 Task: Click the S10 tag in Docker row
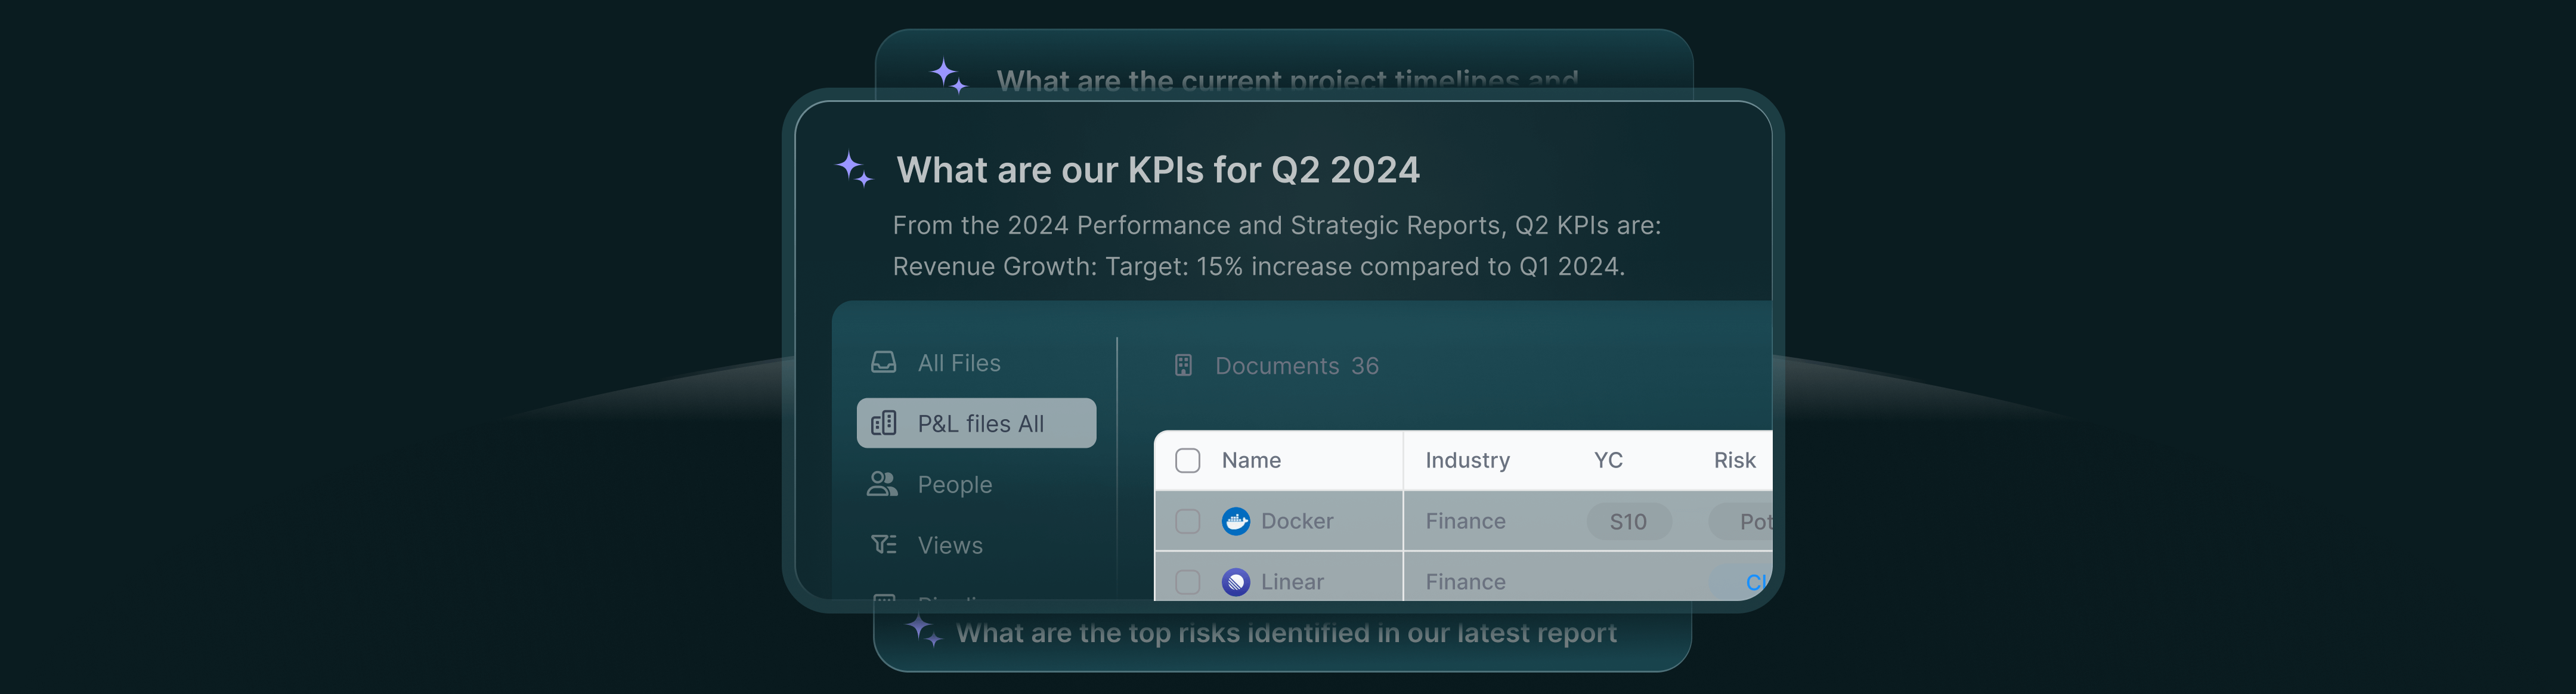click(1629, 521)
